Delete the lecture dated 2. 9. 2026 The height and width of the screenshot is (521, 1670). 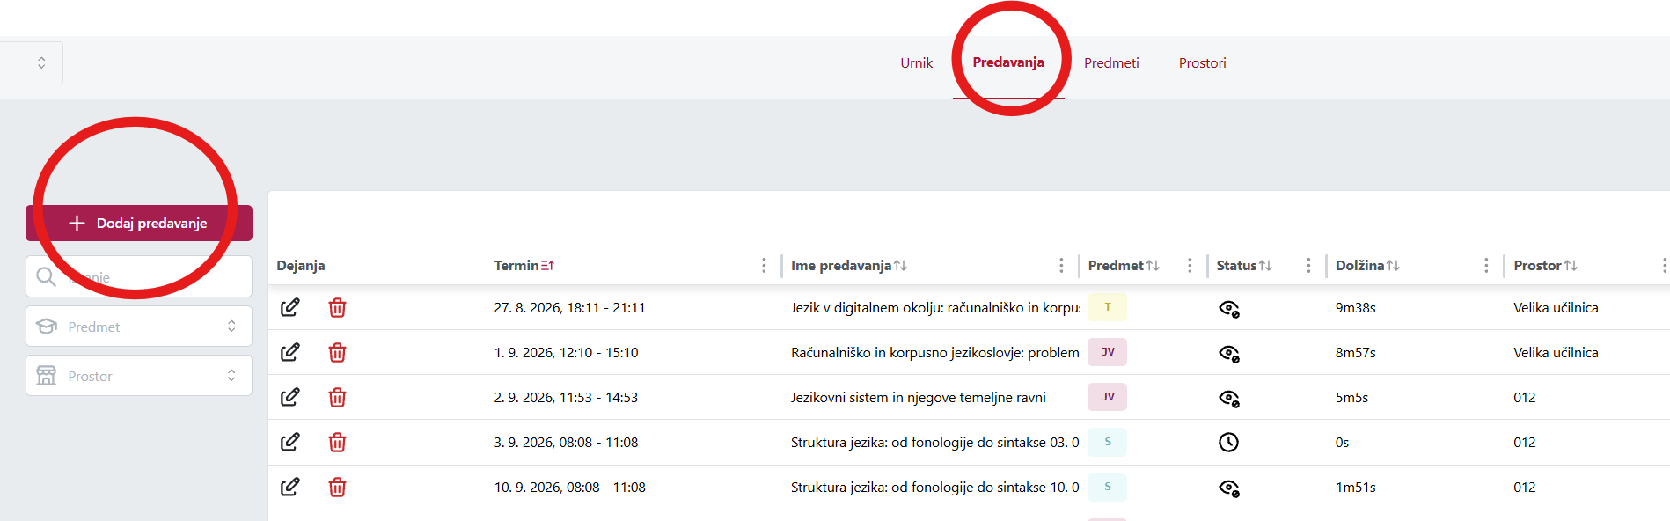(337, 397)
